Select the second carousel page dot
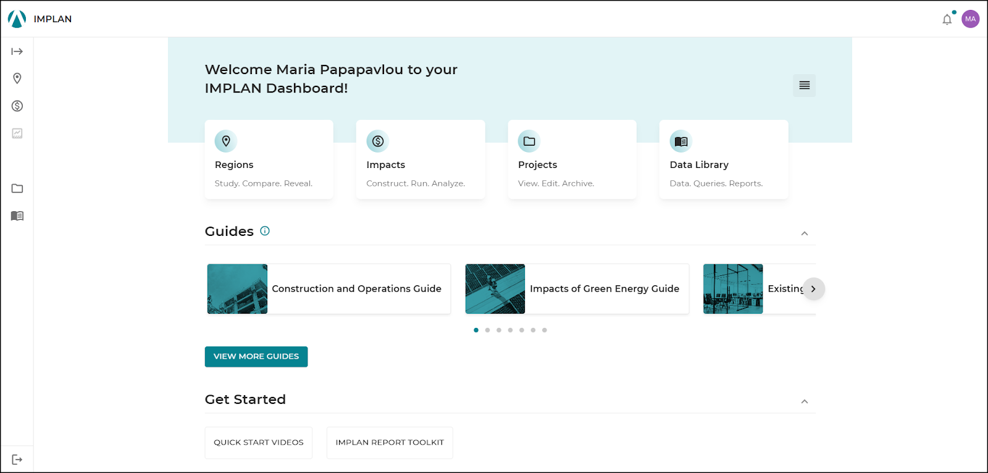This screenshot has width=988, height=473. point(487,330)
